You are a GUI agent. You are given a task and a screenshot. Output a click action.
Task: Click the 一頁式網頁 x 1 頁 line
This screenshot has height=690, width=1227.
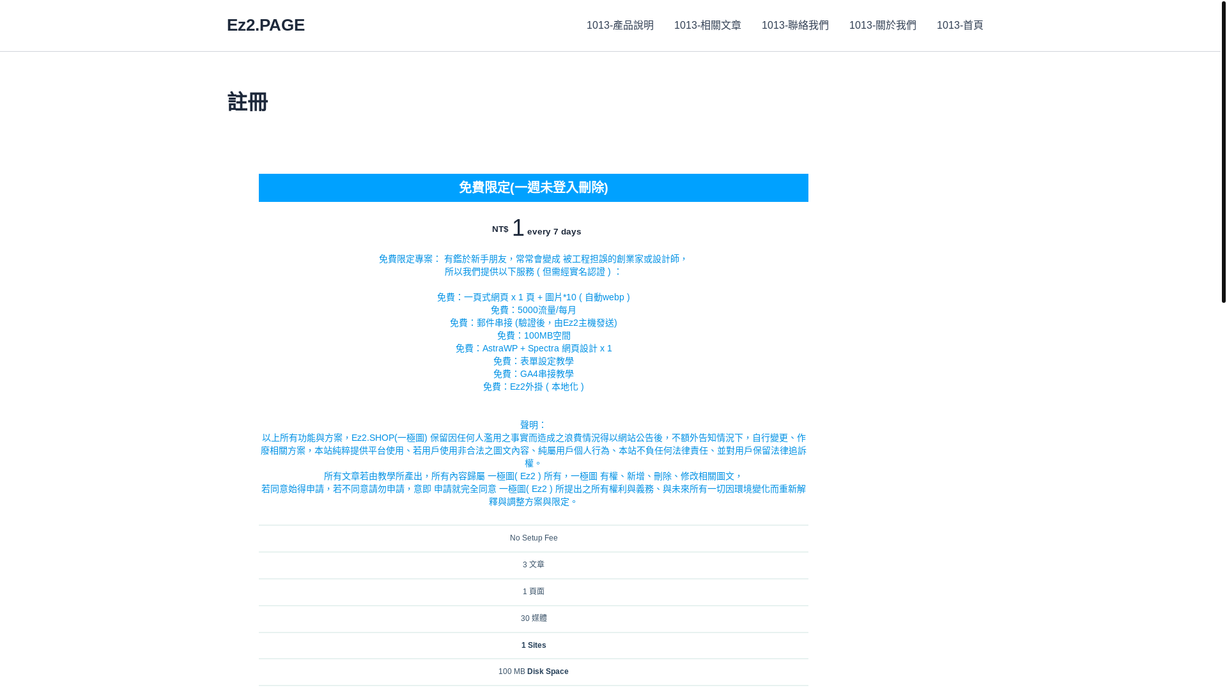pos(534,297)
